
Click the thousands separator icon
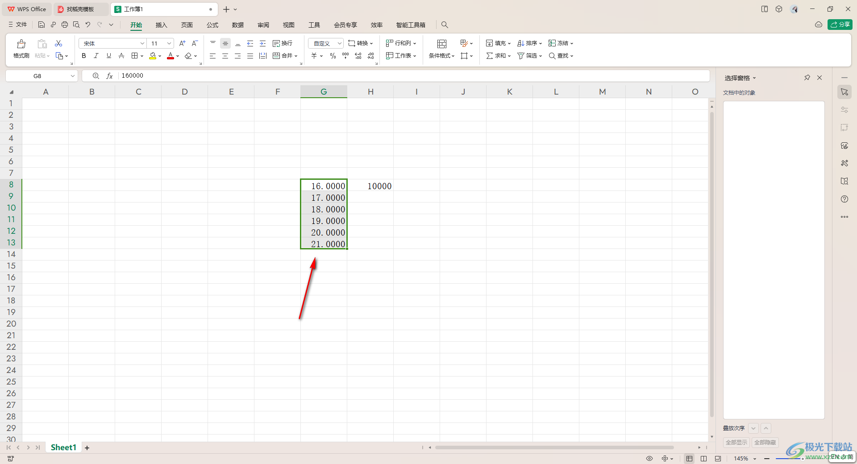coord(345,56)
